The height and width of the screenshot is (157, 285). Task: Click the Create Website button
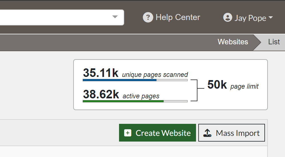pos(157,133)
